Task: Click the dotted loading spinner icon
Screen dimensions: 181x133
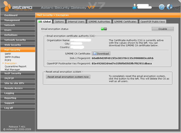Action: [177, 7]
